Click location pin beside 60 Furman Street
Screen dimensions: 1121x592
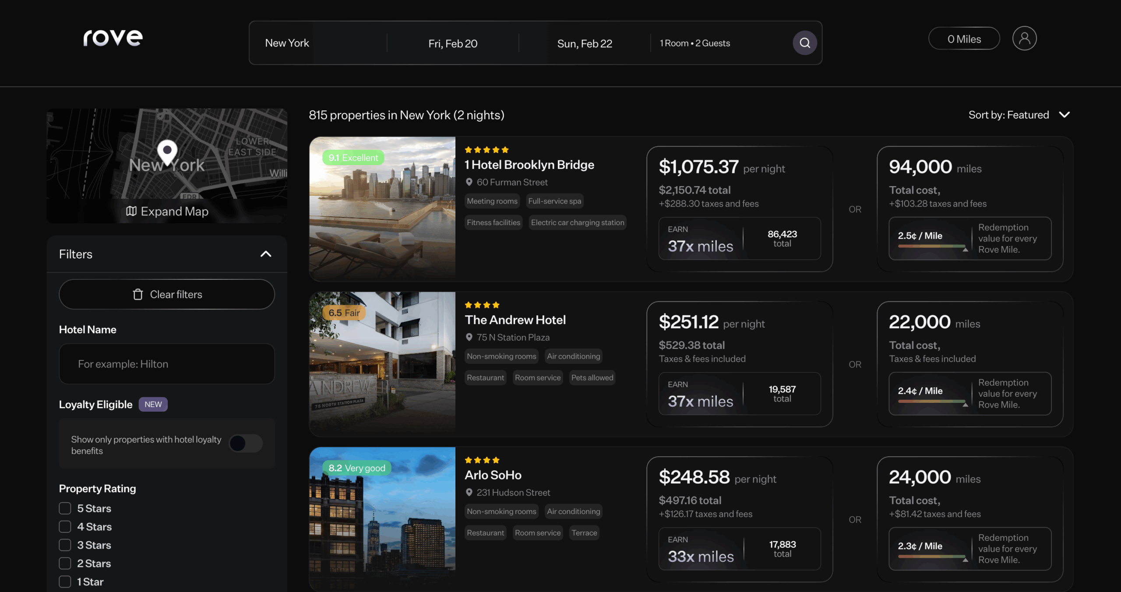click(x=469, y=182)
